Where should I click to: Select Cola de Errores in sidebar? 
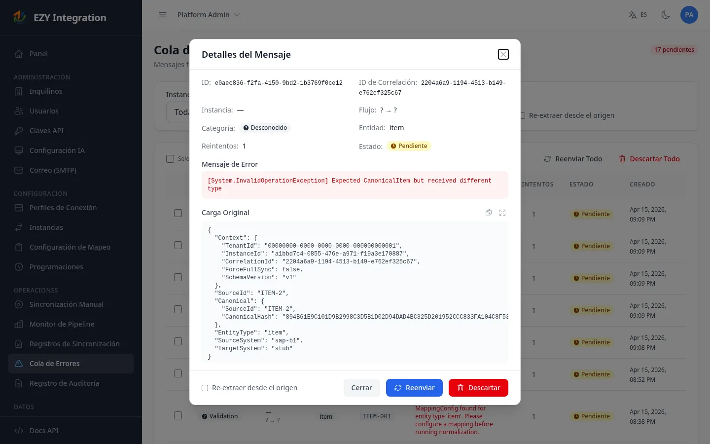coord(71,364)
